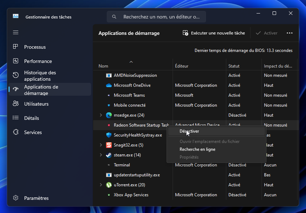Click the Radeon Software Startup Task icon
The image size is (306, 213).
pos(109,125)
